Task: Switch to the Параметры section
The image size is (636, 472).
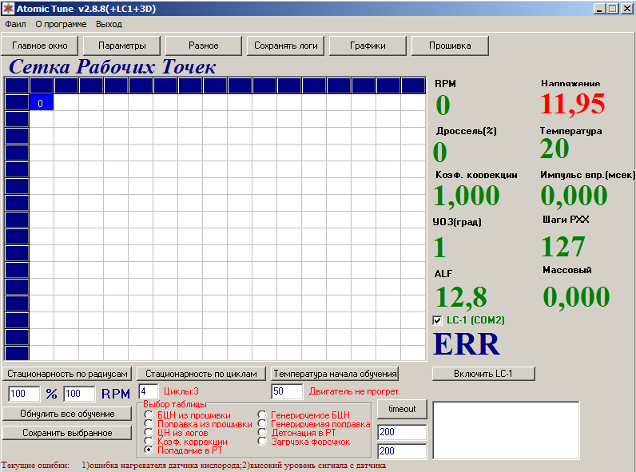Action: pyautogui.click(x=122, y=46)
